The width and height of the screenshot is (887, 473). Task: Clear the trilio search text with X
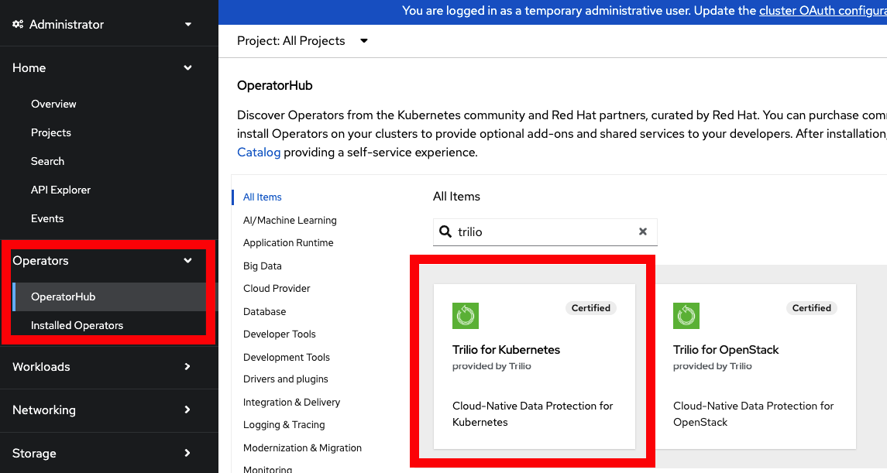642,231
